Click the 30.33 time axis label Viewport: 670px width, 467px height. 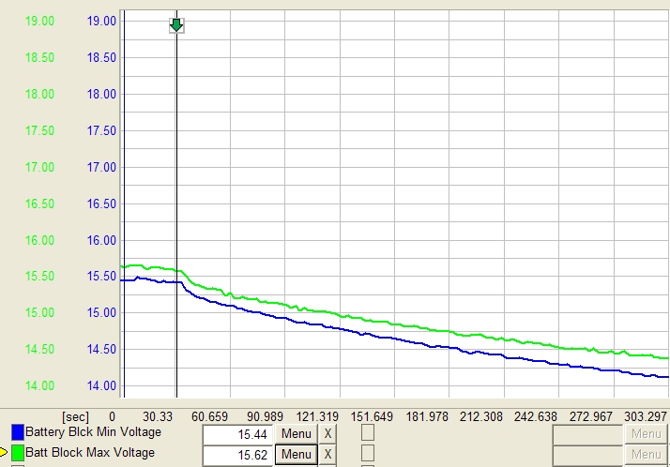coord(158,416)
